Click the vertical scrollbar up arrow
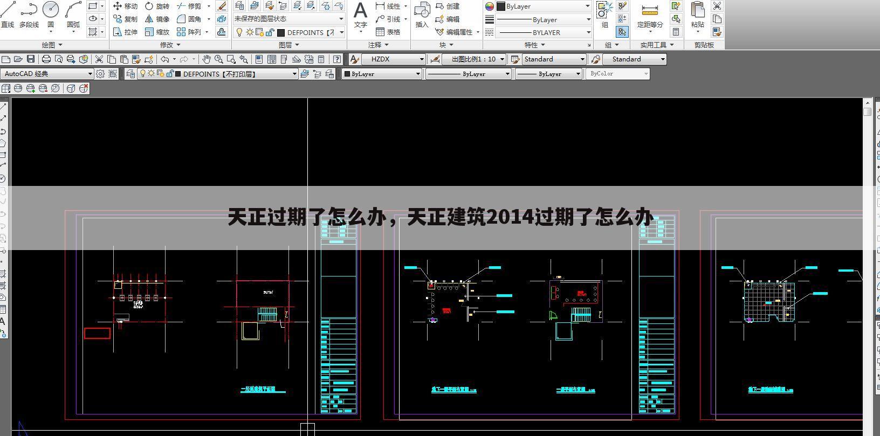 867,102
